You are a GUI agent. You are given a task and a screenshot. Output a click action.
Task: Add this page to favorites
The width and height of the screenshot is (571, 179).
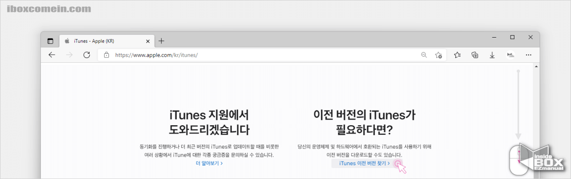pyautogui.click(x=439, y=55)
